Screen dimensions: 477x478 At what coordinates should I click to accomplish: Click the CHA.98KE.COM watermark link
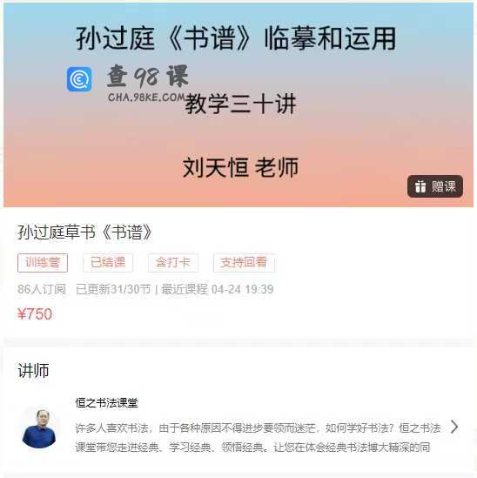click(146, 98)
